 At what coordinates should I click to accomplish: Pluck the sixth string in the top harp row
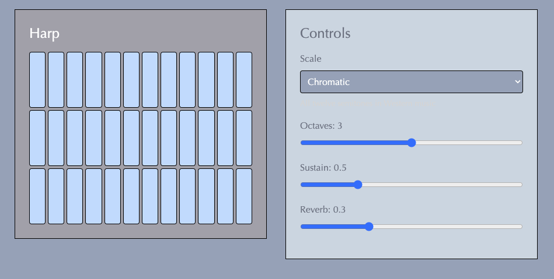pyautogui.click(x=131, y=80)
